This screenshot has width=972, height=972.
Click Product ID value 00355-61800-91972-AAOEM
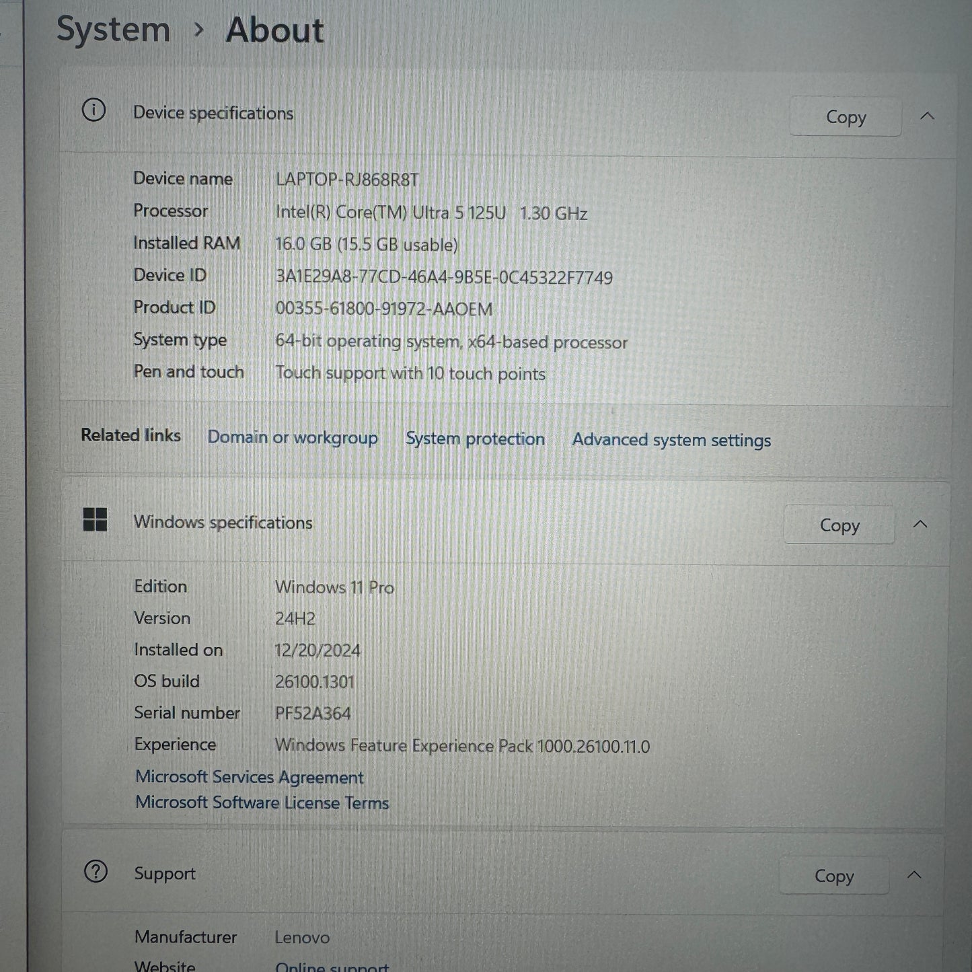[x=383, y=309]
